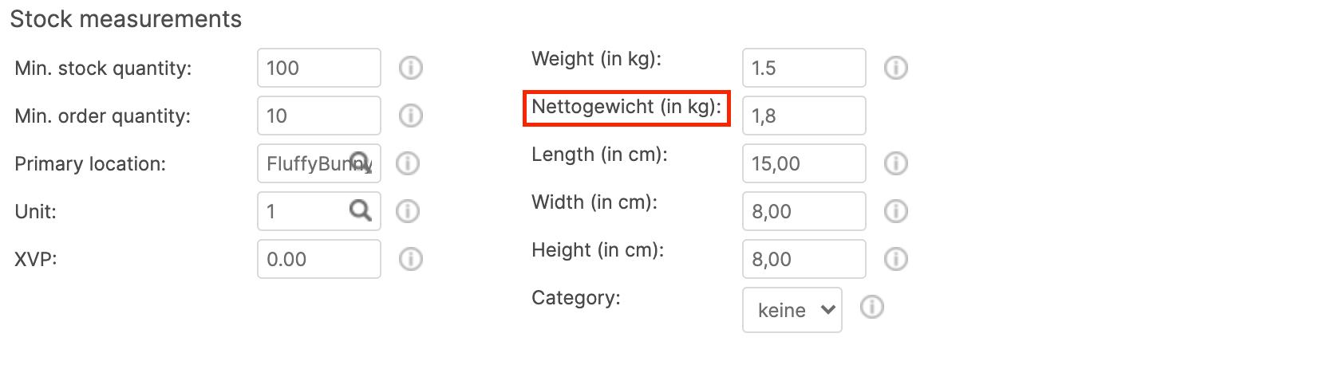Click the Length input with 15,00
1323x392 pixels.
pos(804,163)
